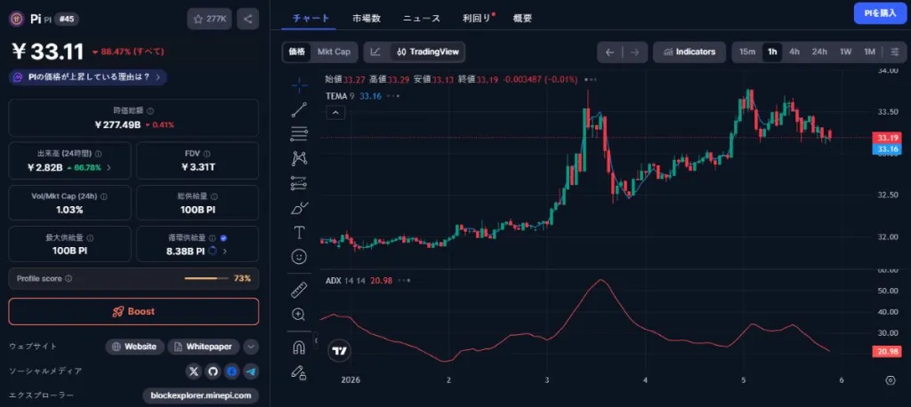This screenshot has width=911, height=407.
Task: Open TEMA indicator more options
Action: click(x=392, y=96)
